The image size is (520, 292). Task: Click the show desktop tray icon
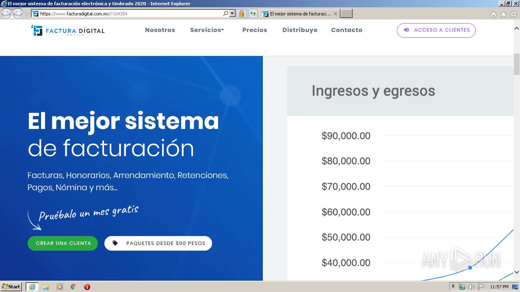[x=515, y=287]
